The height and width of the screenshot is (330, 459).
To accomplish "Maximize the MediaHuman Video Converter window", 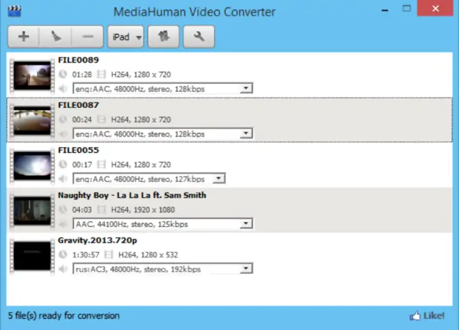I will 406,8.
